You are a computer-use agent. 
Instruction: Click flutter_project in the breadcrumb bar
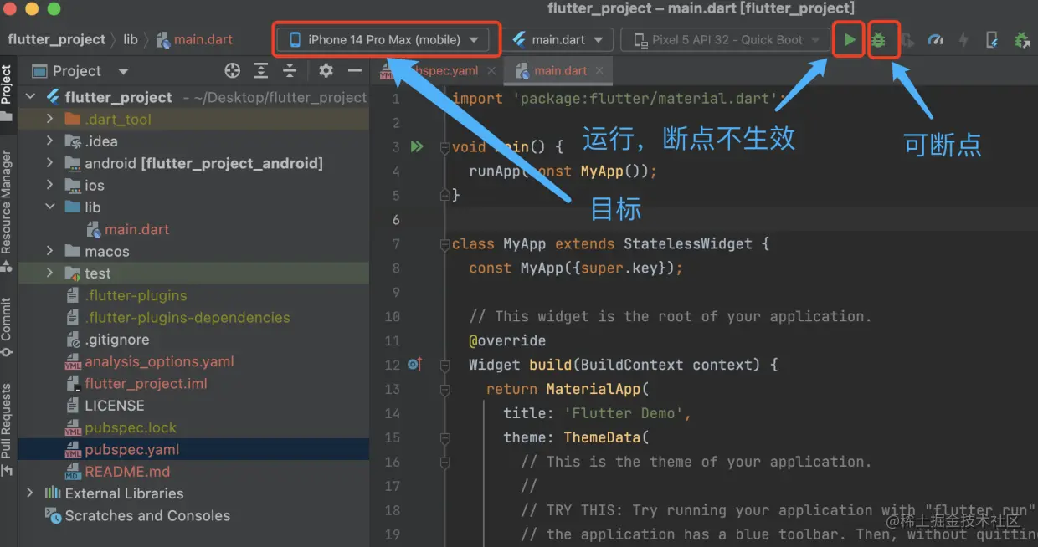point(56,39)
